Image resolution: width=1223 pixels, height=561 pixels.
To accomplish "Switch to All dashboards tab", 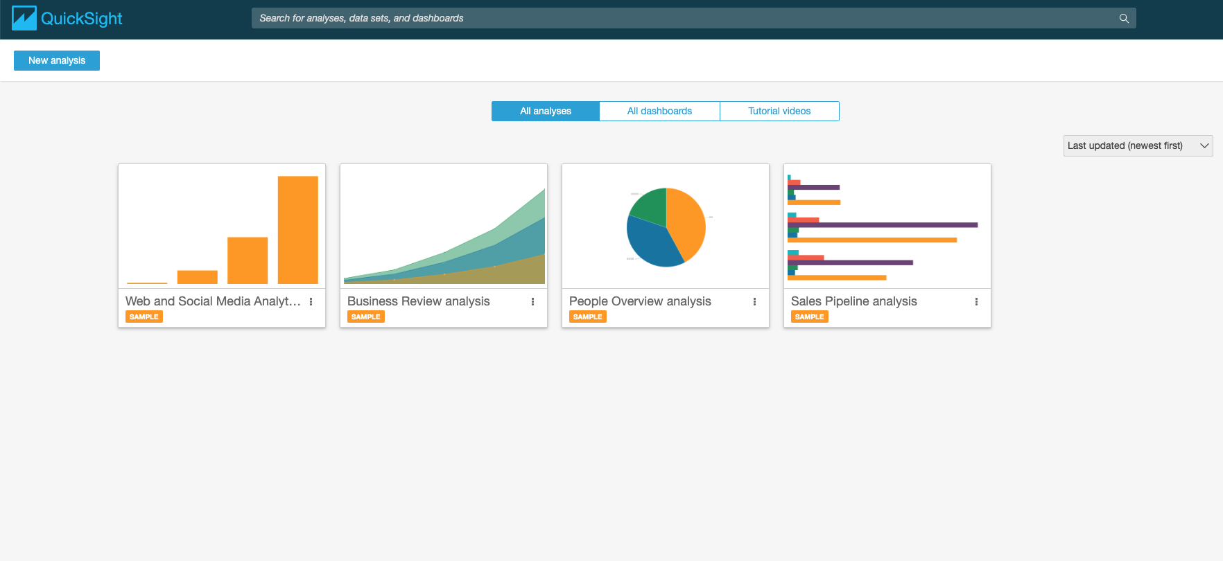I will click(x=659, y=111).
